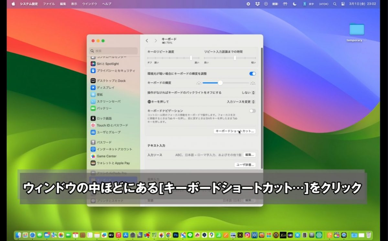
Task: Enable キーボードナビゲーション switch
Action: (x=253, y=111)
